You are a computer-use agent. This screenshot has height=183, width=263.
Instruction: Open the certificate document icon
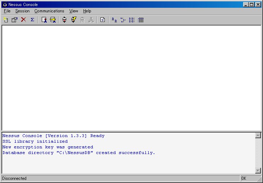click(x=44, y=20)
